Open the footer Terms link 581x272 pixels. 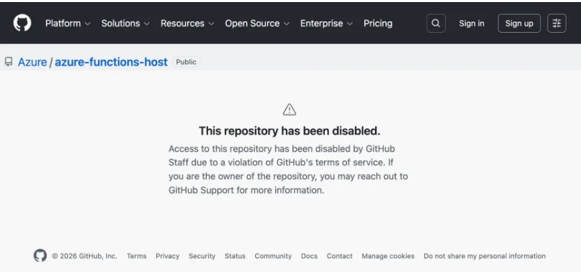[136, 256]
